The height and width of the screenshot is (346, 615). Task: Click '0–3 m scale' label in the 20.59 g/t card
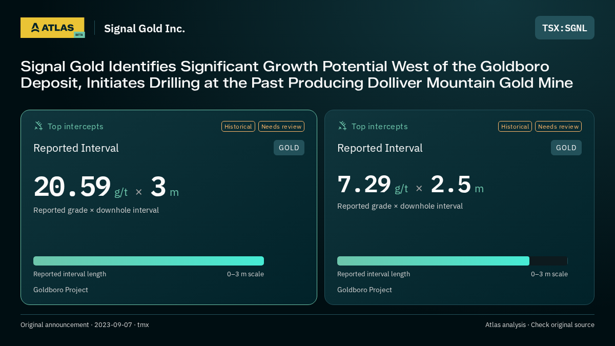point(245,274)
